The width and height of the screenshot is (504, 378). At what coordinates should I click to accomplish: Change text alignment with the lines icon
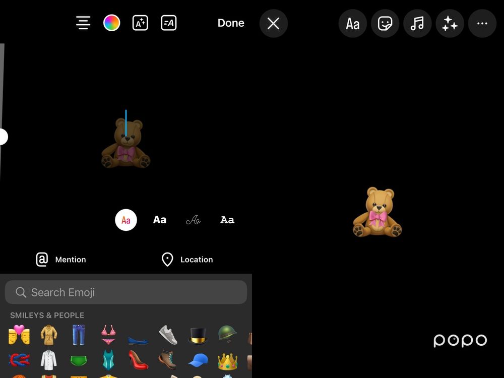click(83, 23)
